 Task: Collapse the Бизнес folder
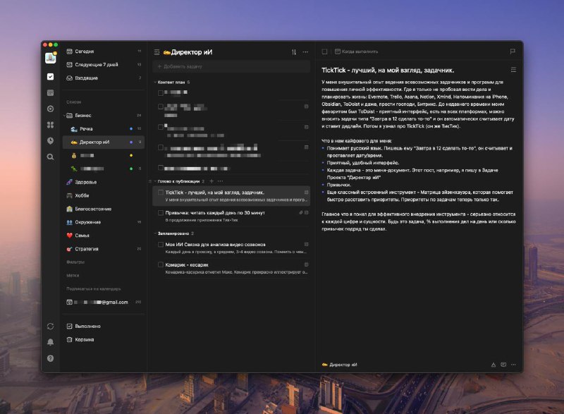(x=65, y=116)
